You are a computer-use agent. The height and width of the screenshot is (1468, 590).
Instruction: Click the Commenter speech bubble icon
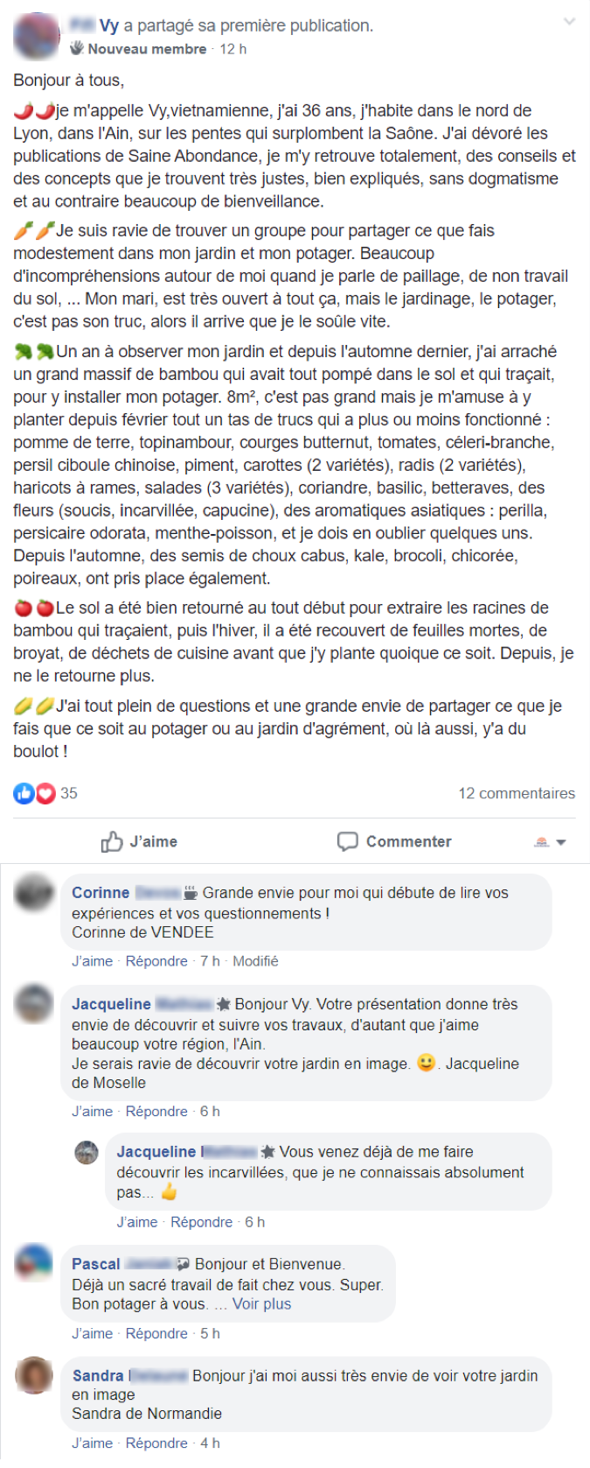(x=348, y=841)
